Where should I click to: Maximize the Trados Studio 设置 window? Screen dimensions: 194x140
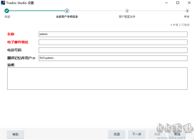[x=178, y=3]
